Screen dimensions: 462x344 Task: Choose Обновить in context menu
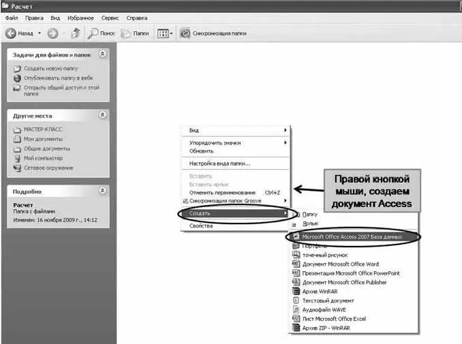235,151
